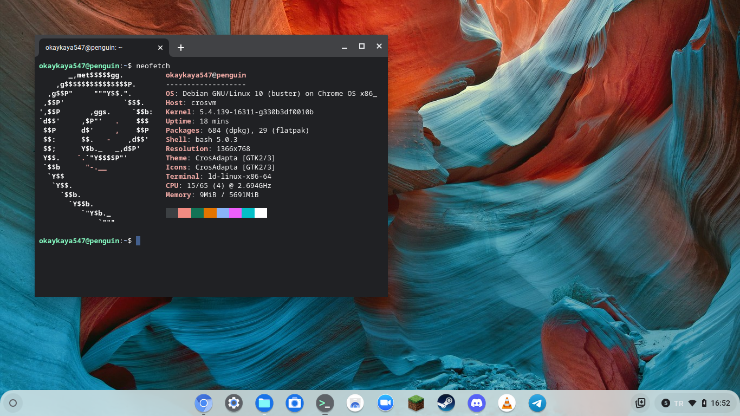This screenshot has width=740, height=416.
Task: Open Steam from the shelf
Action: [x=446, y=403]
